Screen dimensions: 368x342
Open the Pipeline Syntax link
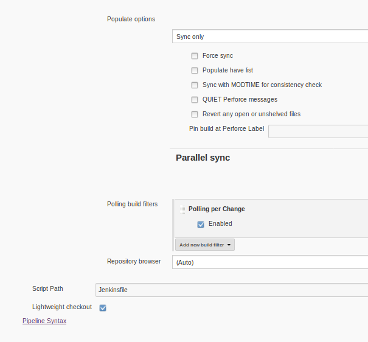click(44, 321)
